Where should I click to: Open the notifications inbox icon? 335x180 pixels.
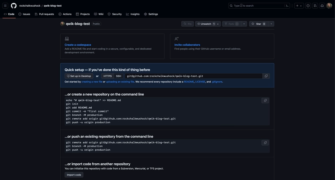pyautogui.click(x=322, y=6)
